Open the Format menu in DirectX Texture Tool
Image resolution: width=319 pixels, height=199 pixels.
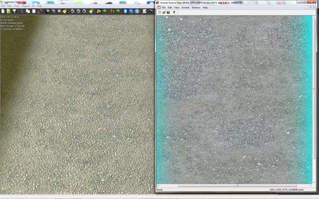coord(185,7)
